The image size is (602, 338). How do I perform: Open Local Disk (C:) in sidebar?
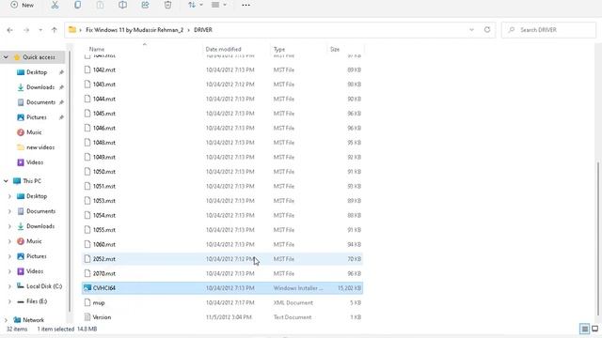[44, 285]
